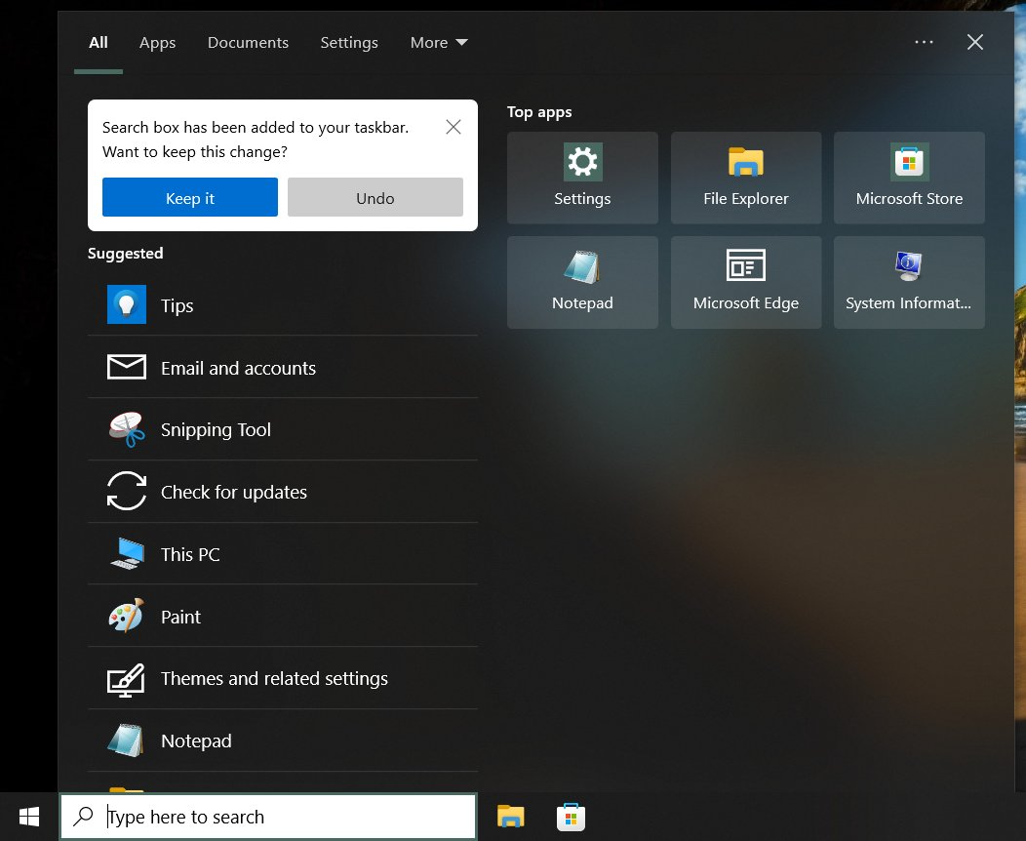Switch to the Documents tab
The height and width of the screenshot is (841, 1026).
[x=248, y=43]
